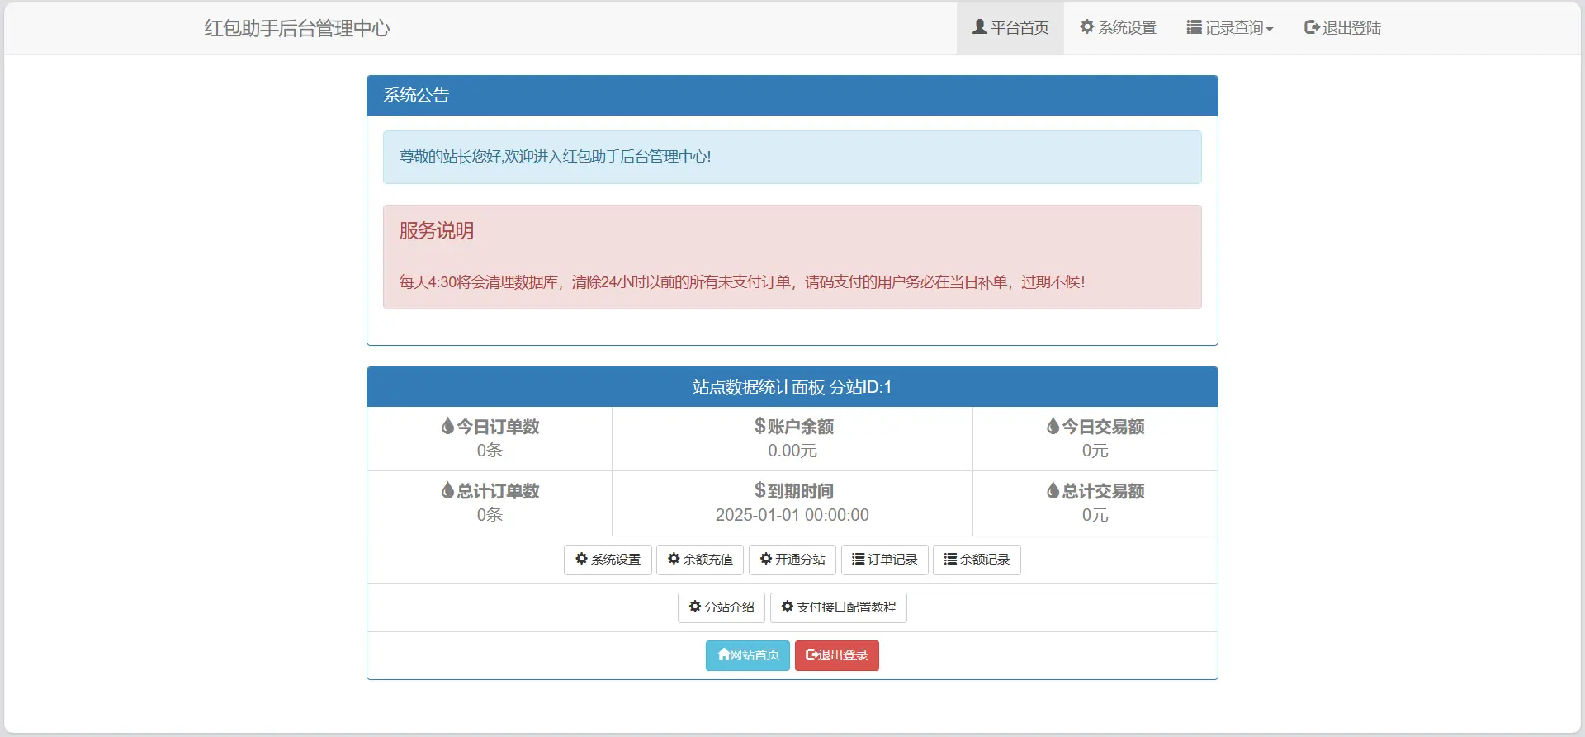Expand the 记录查询 dropdown menu

[x=1229, y=28]
